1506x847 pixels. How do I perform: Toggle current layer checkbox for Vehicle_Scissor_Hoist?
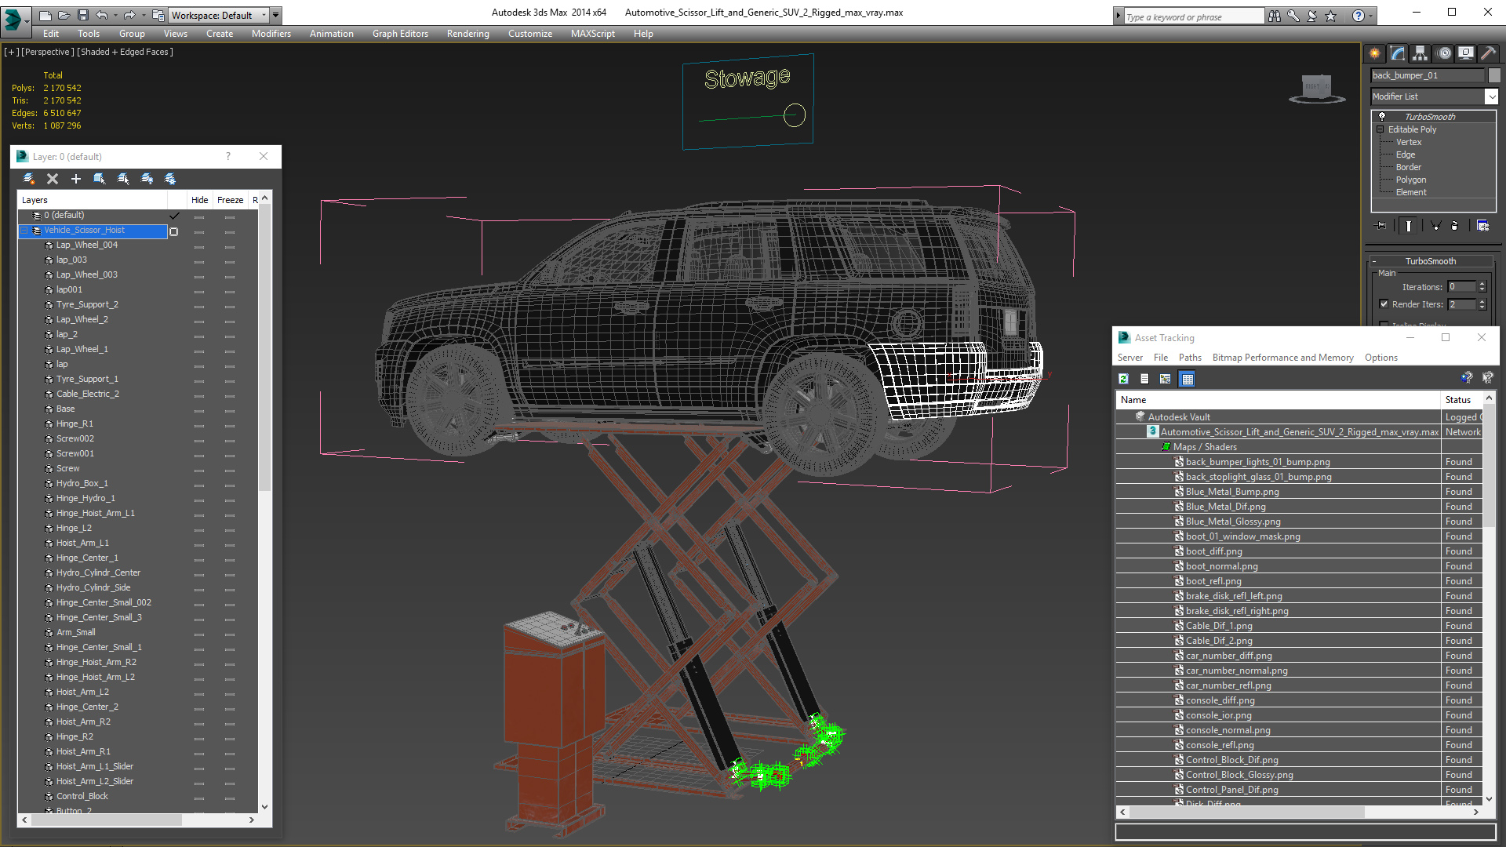pyautogui.click(x=174, y=231)
